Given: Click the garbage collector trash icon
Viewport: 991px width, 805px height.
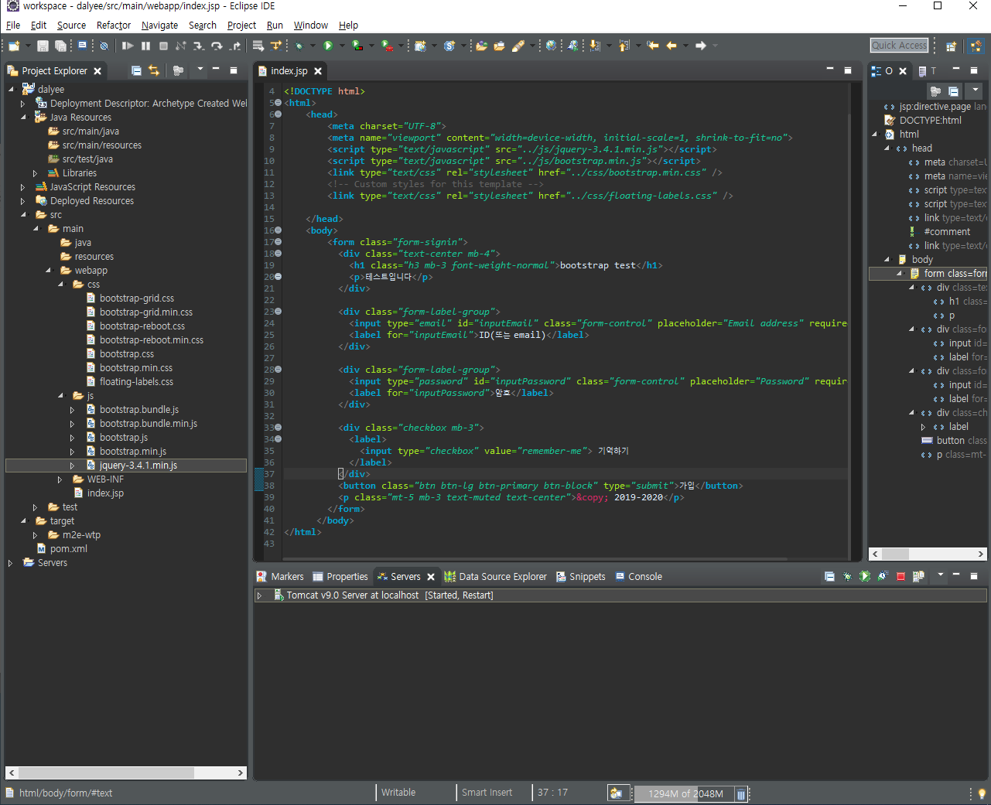Looking at the screenshot, I should tap(740, 793).
